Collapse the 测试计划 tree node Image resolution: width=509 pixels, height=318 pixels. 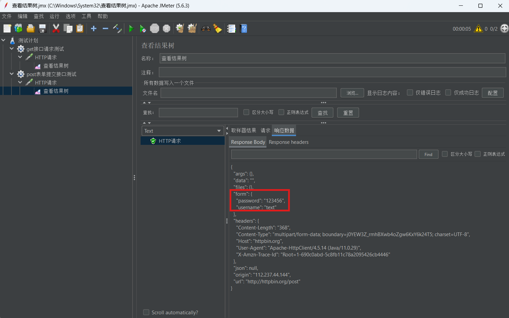point(3,40)
